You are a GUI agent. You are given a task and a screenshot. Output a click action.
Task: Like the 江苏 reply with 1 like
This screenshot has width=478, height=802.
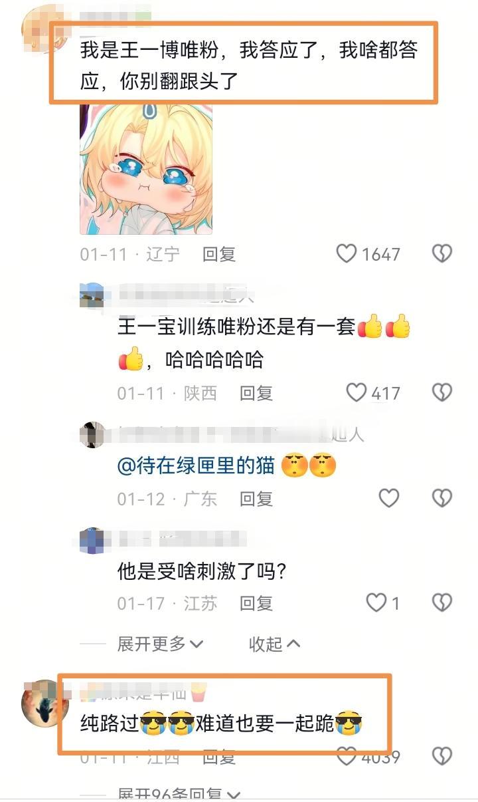click(x=376, y=602)
